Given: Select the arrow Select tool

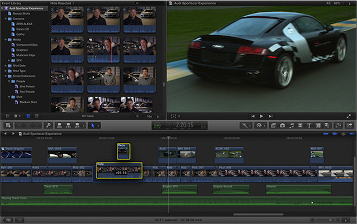Looking at the screenshot, I should point(93,126).
